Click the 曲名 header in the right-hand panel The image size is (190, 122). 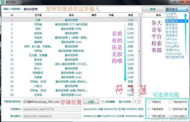[159, 15]
